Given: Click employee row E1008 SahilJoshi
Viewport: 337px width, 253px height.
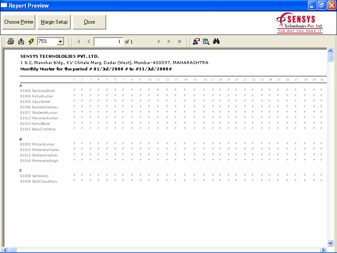Looking at the screenshot, I should tap(35, 176).
